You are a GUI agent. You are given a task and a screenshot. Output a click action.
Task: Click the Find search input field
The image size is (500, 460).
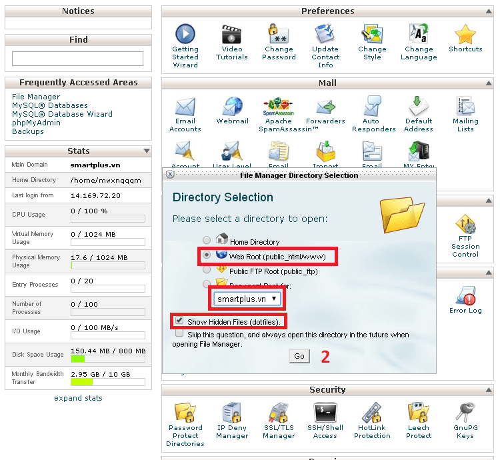pyautogui.click(x=78, y=59)
